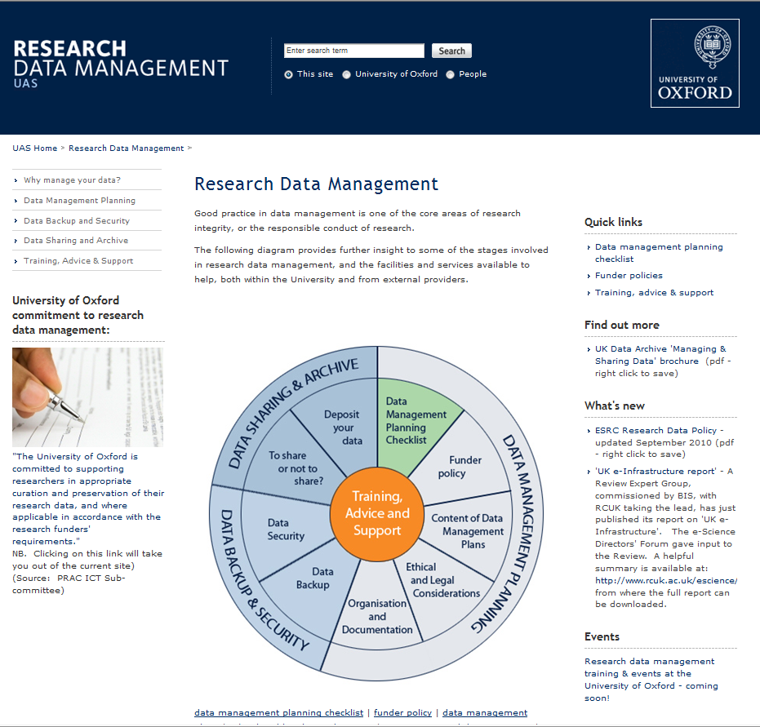The image size is (760, 727).
Task: Select the This site search radio button
Action: pos(288,73)
